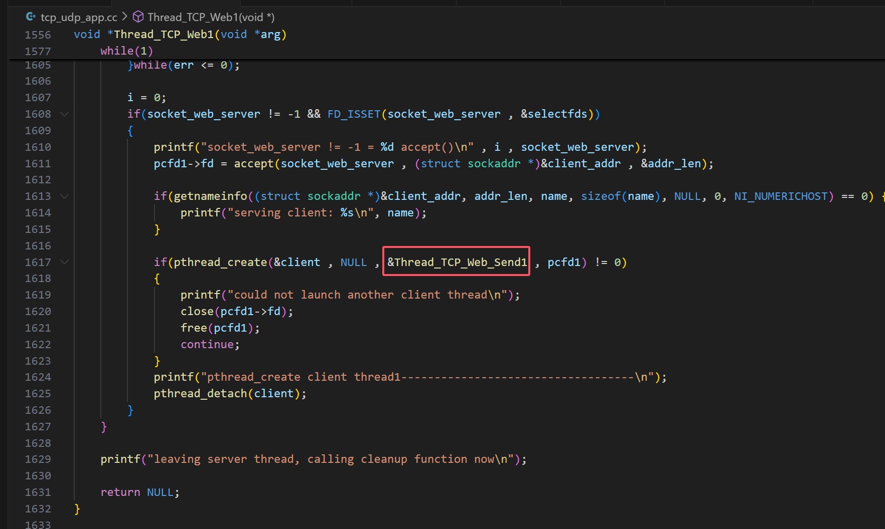Collapse the if block at line 1608
Viewport: 885px width, 529px height.
[x=64, y=114]
